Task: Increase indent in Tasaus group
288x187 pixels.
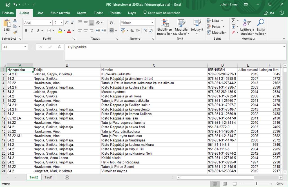Action: click(104, 31)
